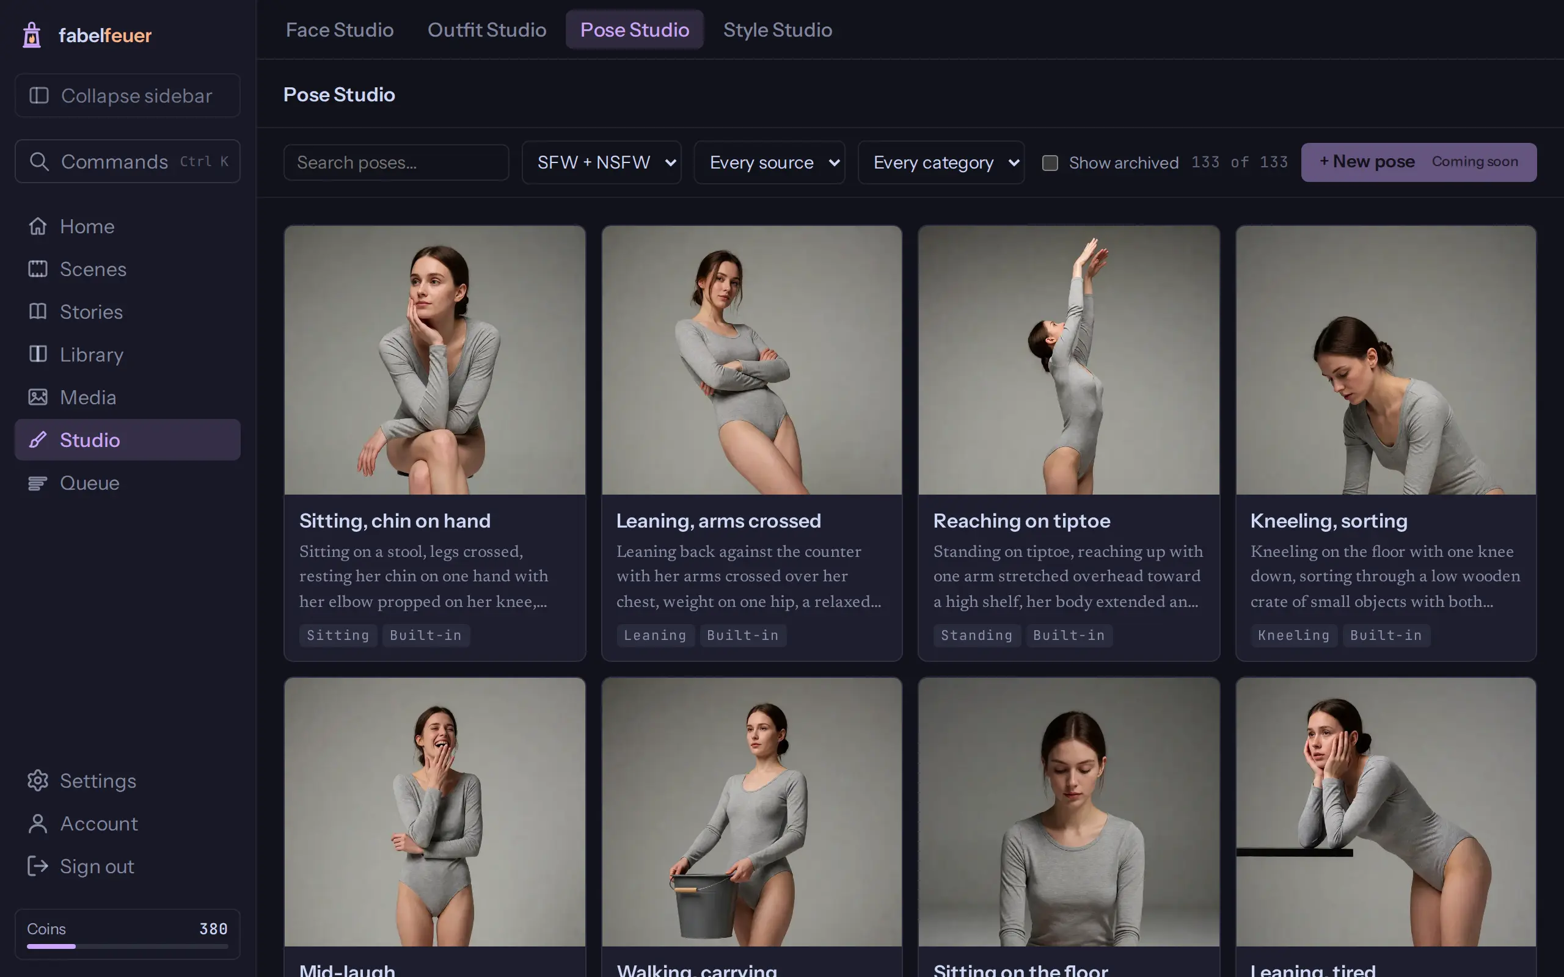Click the Reaching on tiptoe title
The width and height of the screenshot is (1564, 977).
tap(1021, 521)
